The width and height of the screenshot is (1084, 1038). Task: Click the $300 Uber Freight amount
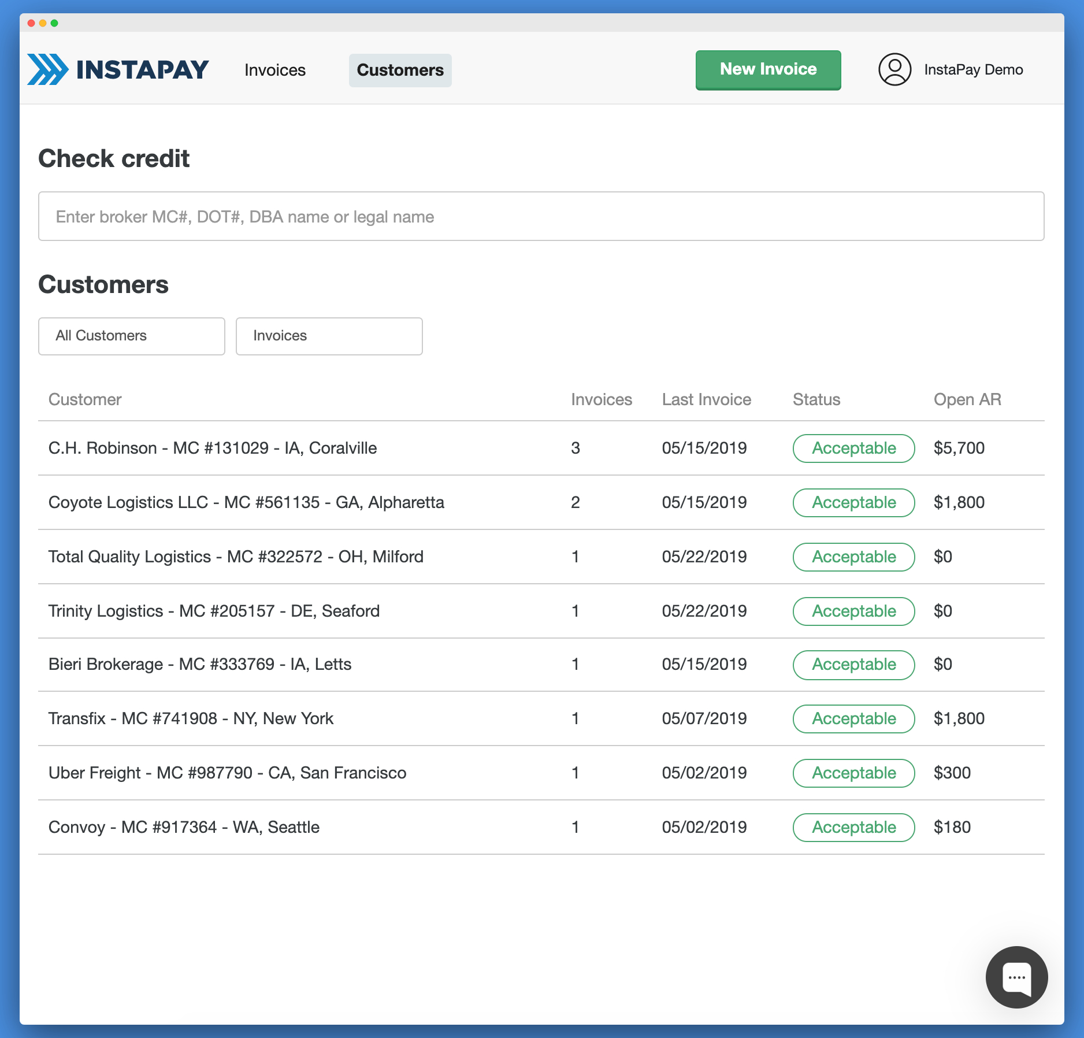952,773
